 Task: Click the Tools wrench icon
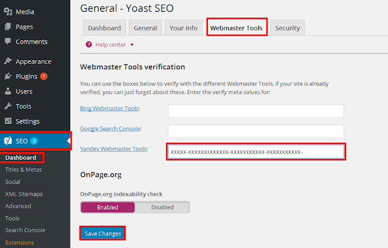click(x=8, y=106)
